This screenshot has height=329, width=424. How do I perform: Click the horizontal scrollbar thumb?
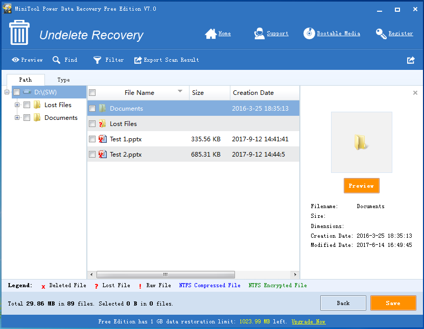tap(166, 274)
